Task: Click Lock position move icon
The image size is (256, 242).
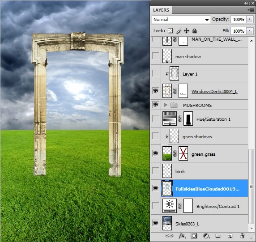Action: point(186,31)
